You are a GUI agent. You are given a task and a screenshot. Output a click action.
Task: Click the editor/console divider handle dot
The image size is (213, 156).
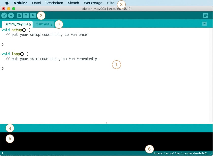coord(106,123)
